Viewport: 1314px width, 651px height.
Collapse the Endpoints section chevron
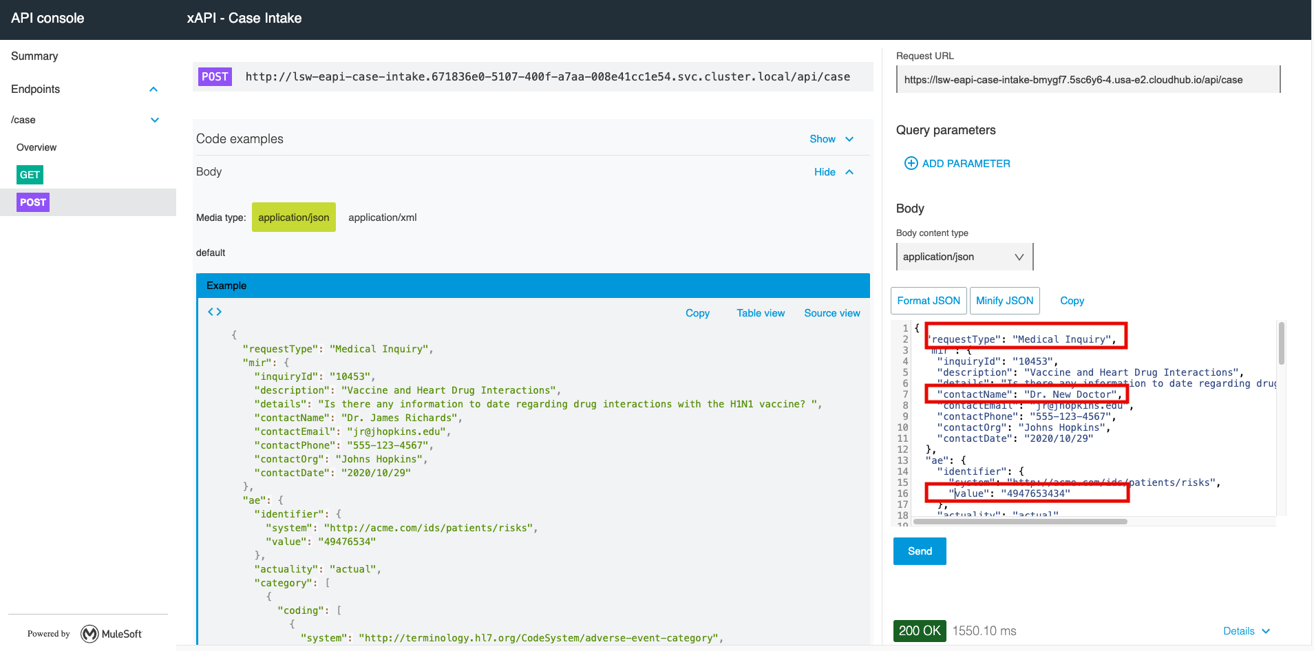click(153, 89)
